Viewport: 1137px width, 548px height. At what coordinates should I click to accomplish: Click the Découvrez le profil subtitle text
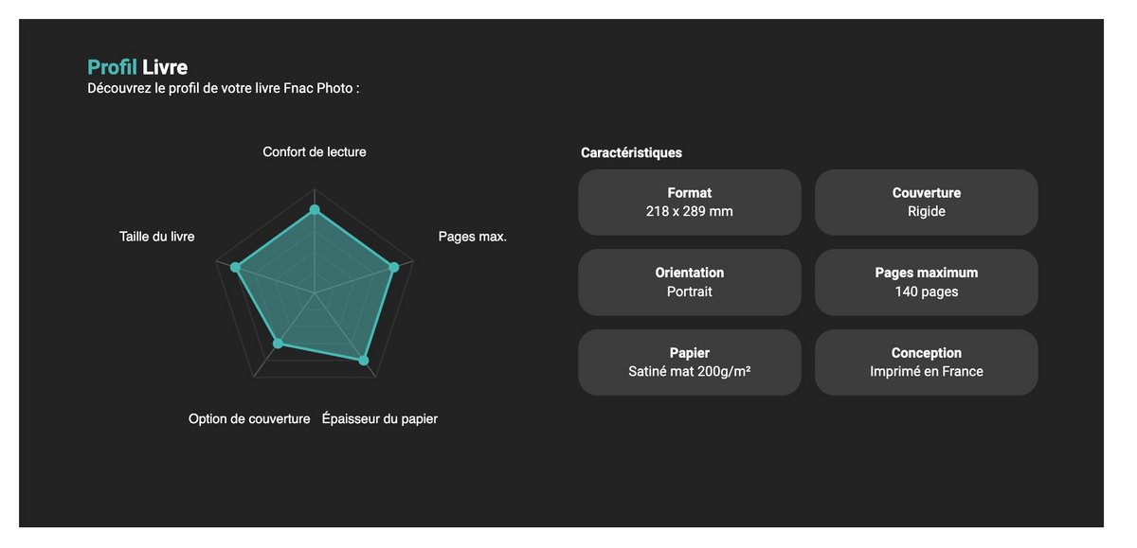[224, 88]
